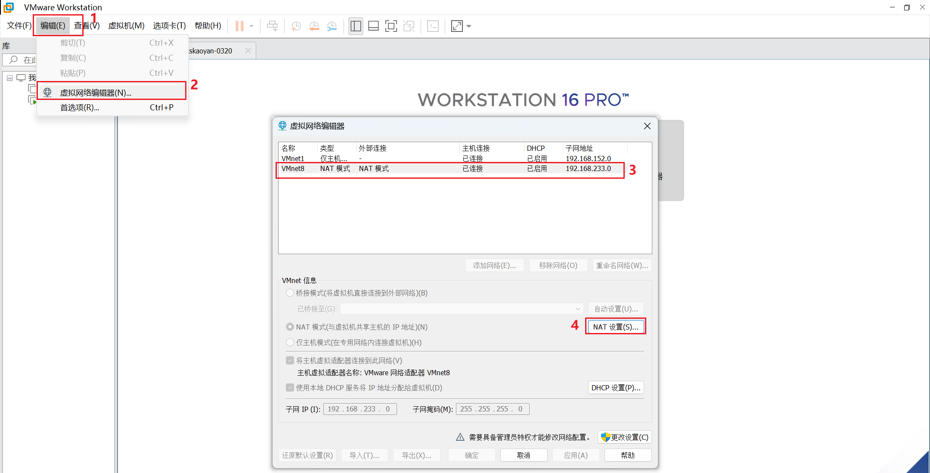Click the 子网地址 column header
930x473 pixels.
[595, 148]
